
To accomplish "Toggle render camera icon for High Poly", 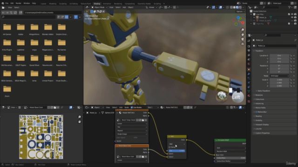I will pyautogui.click(x=295, y=24).
